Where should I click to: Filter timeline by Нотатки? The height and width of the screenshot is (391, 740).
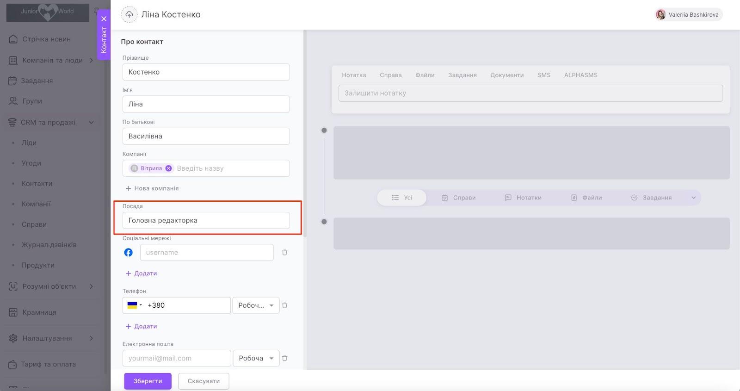coord(523,198)
